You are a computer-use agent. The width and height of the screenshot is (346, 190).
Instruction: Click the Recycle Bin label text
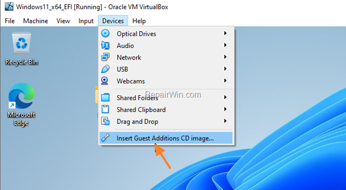click(21, 62)
